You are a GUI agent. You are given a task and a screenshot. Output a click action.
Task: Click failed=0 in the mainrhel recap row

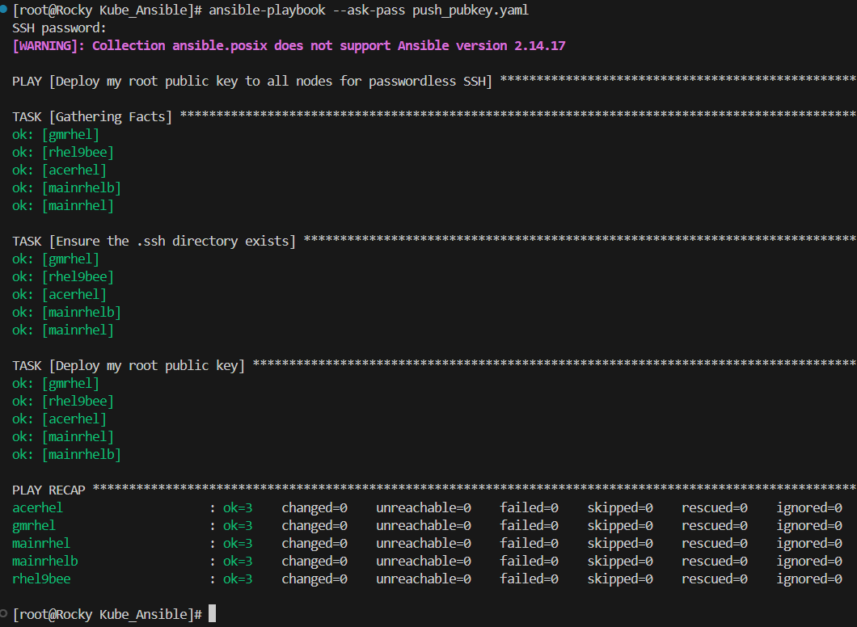click(530, 544)
